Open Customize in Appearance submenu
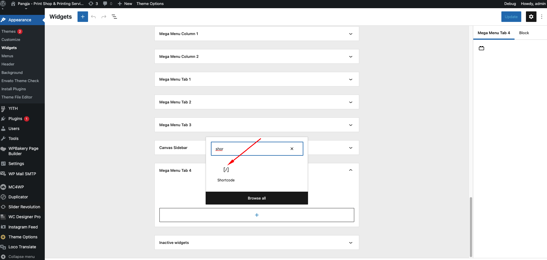 click(x=11, y=39)
